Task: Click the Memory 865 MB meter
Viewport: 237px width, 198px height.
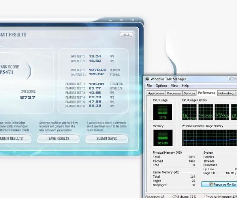Action: coord(163,138)
